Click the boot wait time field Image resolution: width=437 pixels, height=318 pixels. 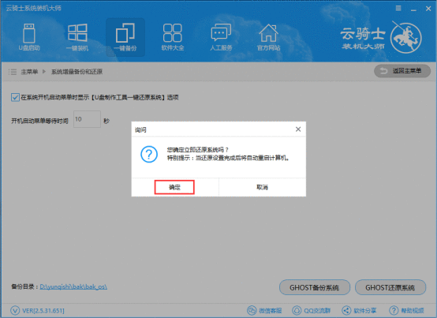pyautogui.click(x=87, y=119)
